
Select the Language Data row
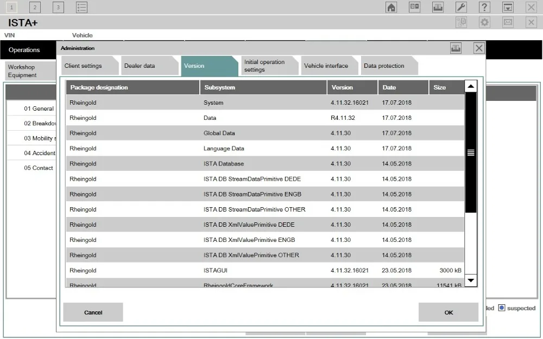tap(265, 149)
